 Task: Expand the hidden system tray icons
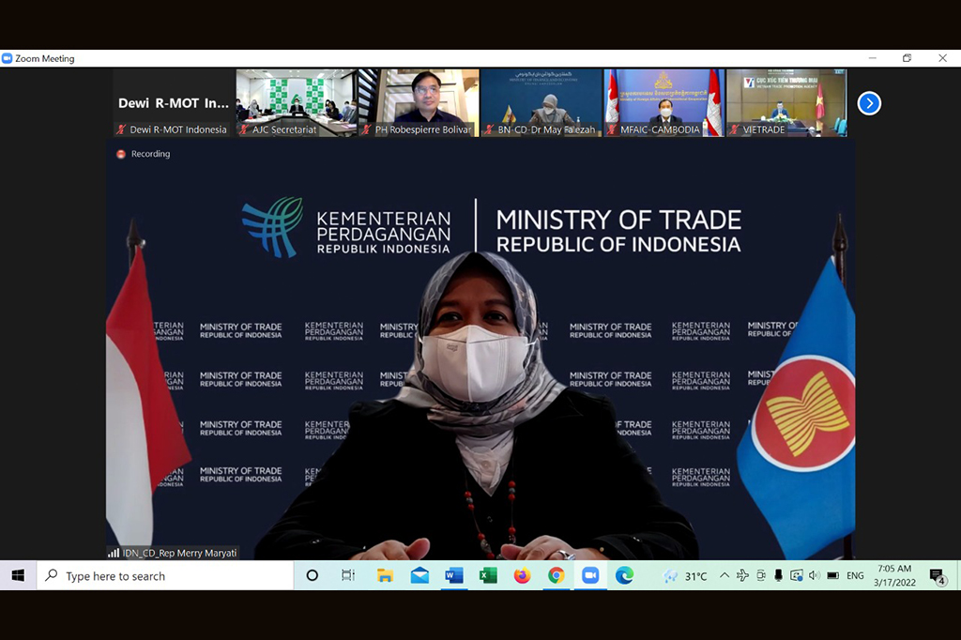[724, 575]
